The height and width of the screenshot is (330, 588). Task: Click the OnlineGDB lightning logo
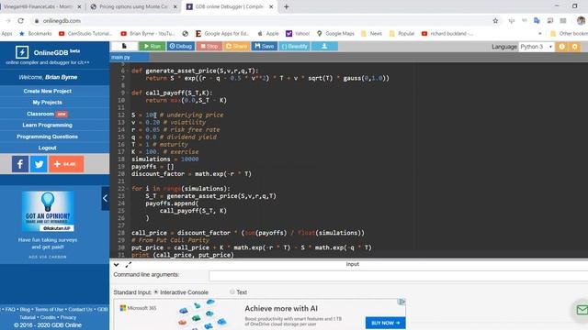click(22, 52)
